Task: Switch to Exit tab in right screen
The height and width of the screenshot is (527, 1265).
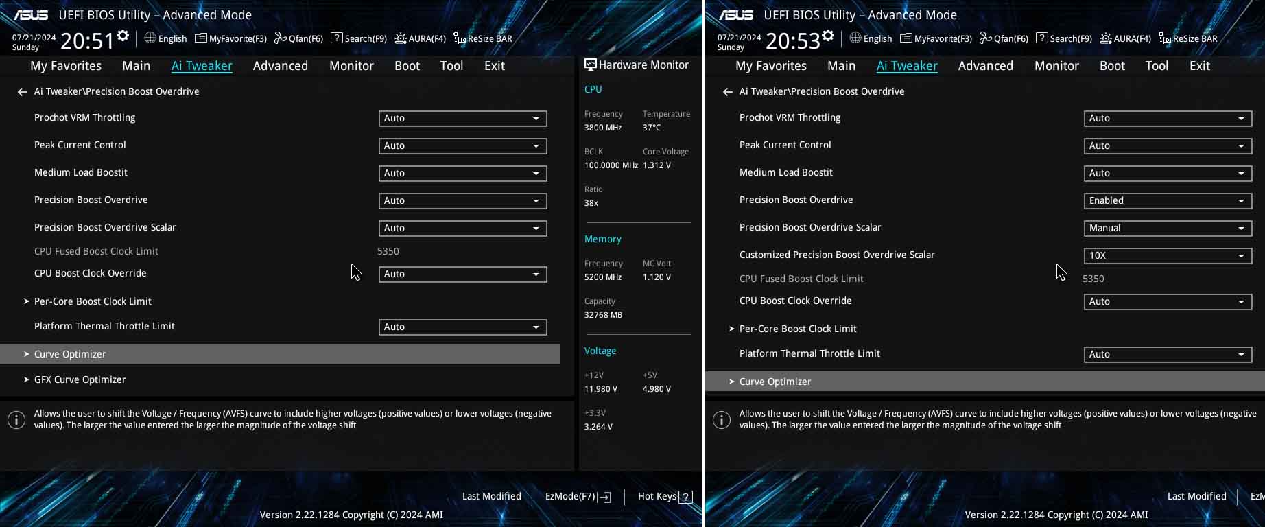Action: [x=1200, y=66]
